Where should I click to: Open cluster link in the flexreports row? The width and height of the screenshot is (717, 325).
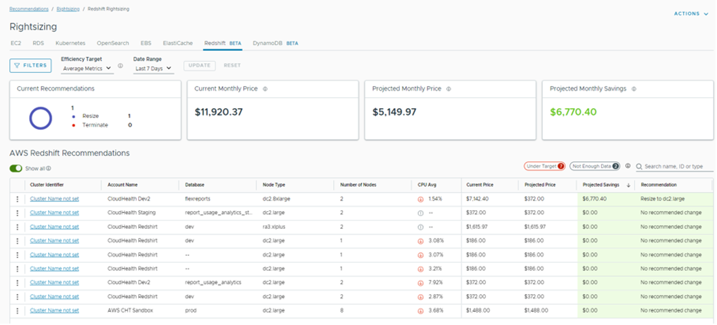click(x=54, y=199)
